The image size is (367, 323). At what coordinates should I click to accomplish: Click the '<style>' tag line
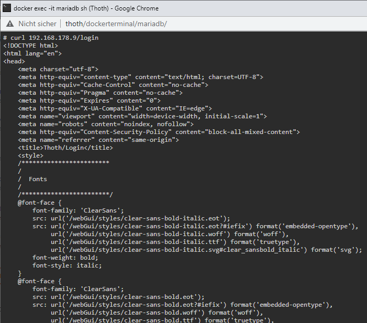click(x=31, y=155)
